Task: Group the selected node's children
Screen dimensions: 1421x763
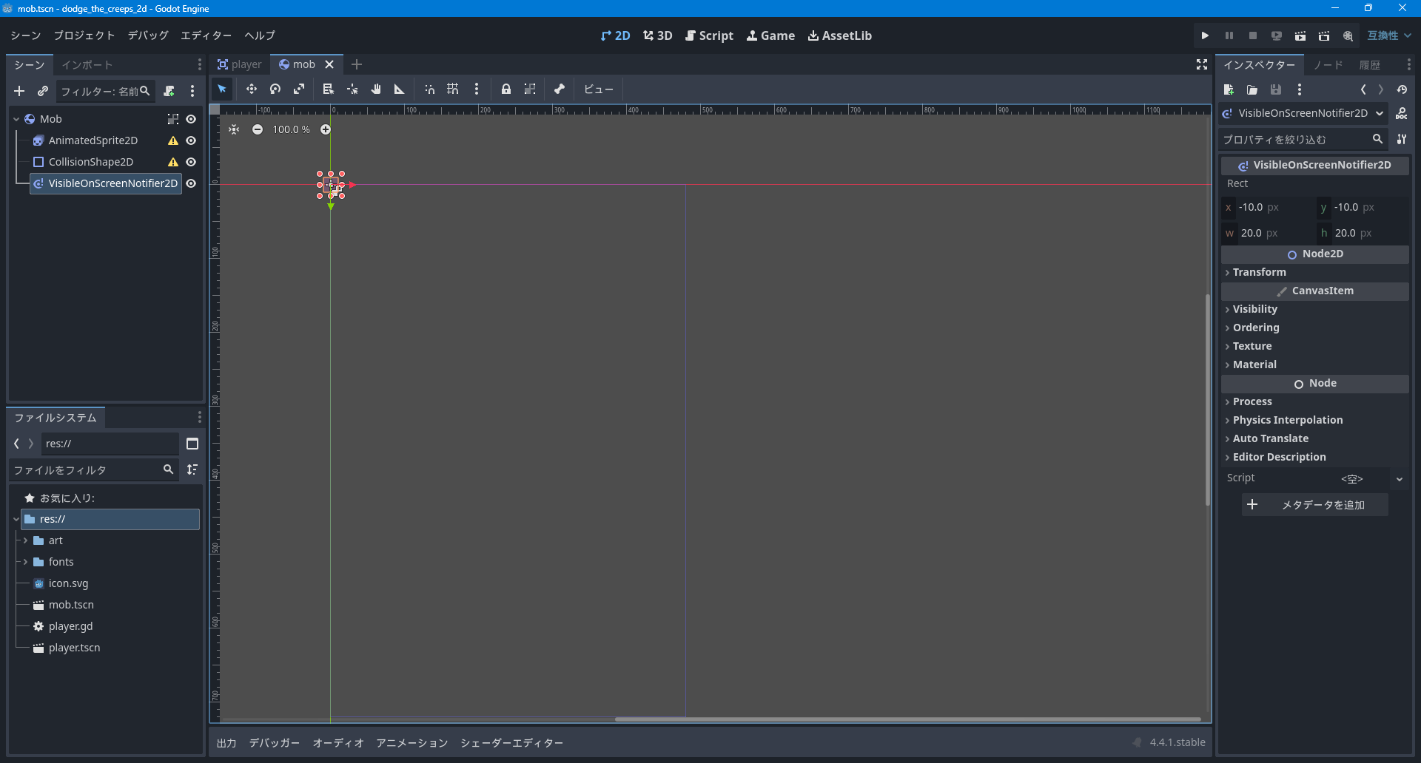Action: pos(530,89)
